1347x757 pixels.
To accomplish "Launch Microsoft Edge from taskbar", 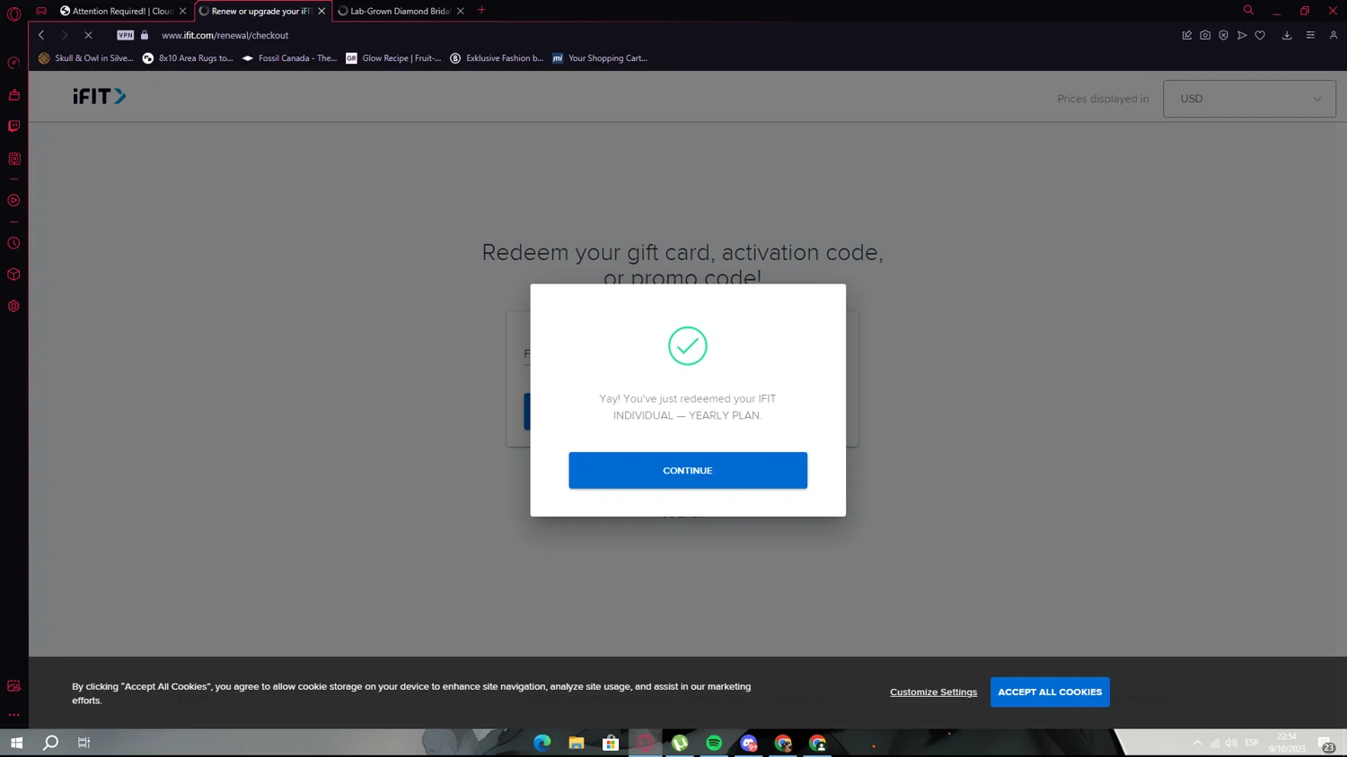I will pos(542,743).
